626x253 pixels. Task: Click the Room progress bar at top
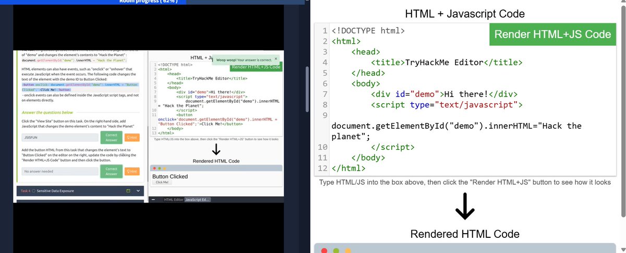click(151, 2)
